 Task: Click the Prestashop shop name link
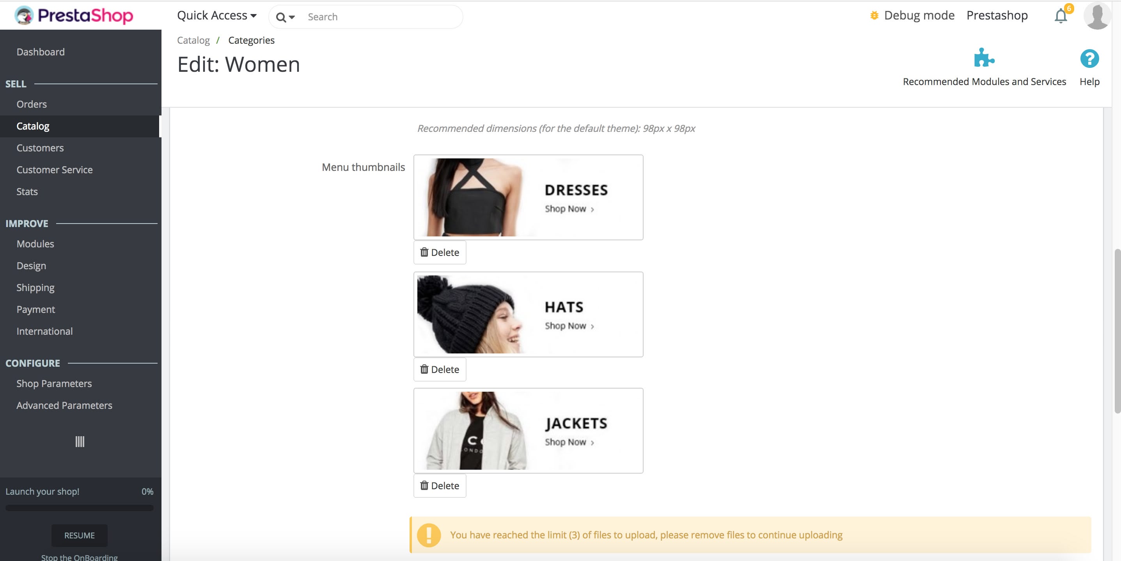997,15
